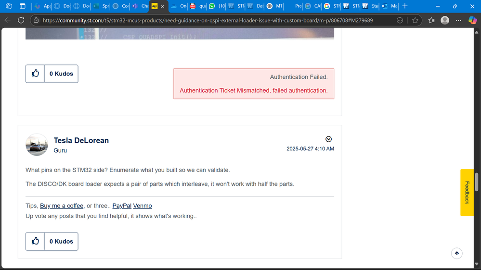Click the 'Guru' rank label
The width and height of the screenshot is (481, 270).
point(60,150)
